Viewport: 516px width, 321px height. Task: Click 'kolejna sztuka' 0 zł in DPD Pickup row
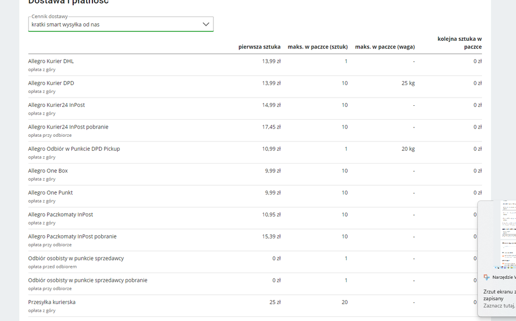pos(477,149)
